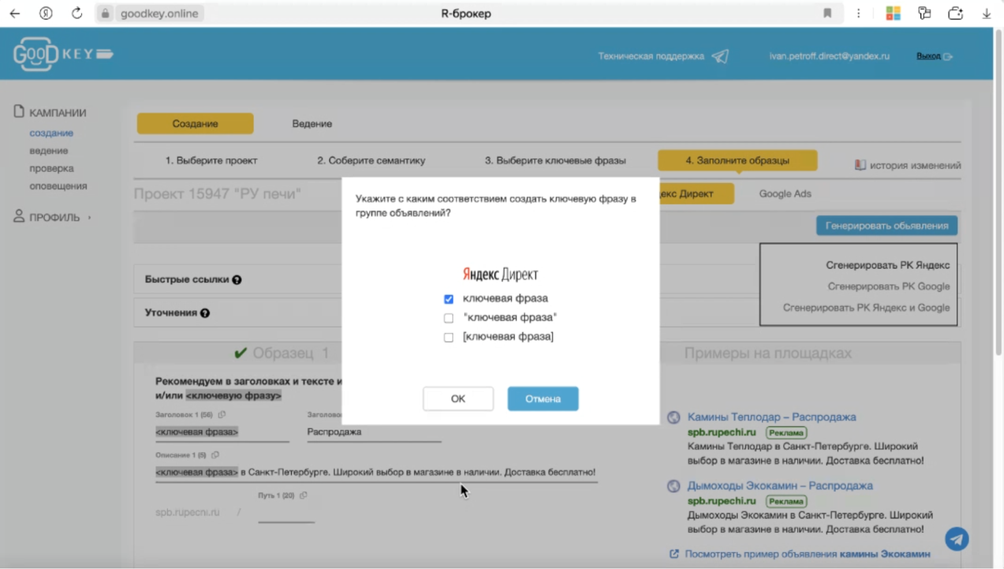This screenshot has height=569, width=1004.
Task: Choose Сгенерировать РК Яндекс и Google option
Action: tap(866, 308)
